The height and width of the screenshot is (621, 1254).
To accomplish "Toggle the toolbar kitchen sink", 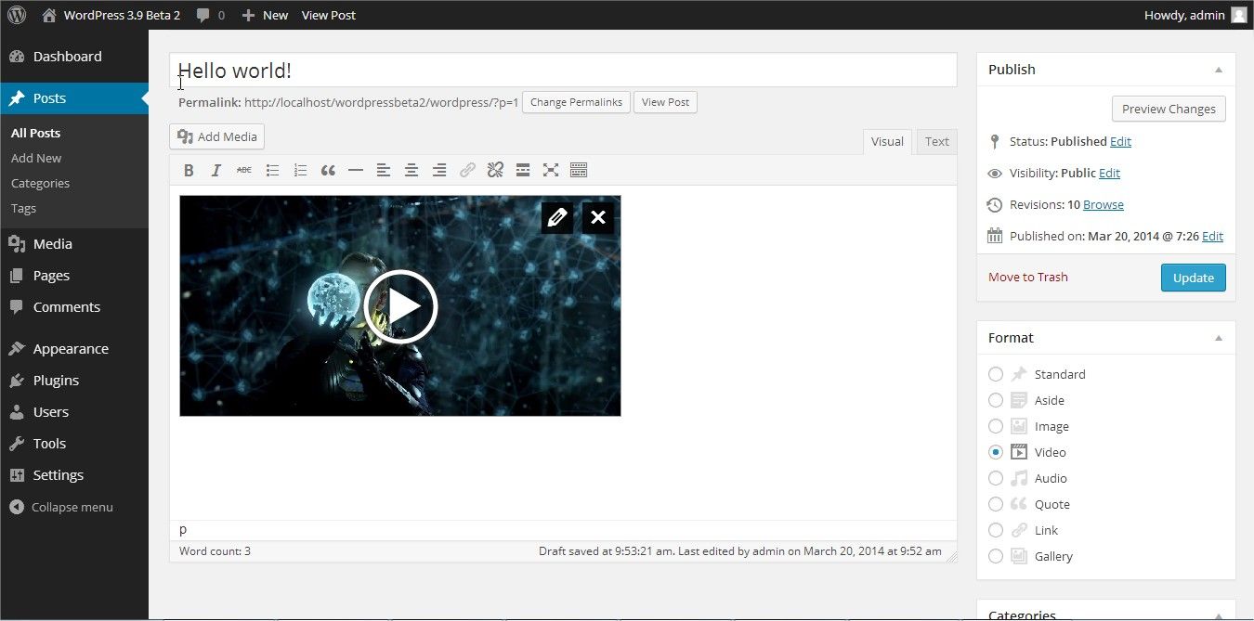I will click(x=579, y=170).
